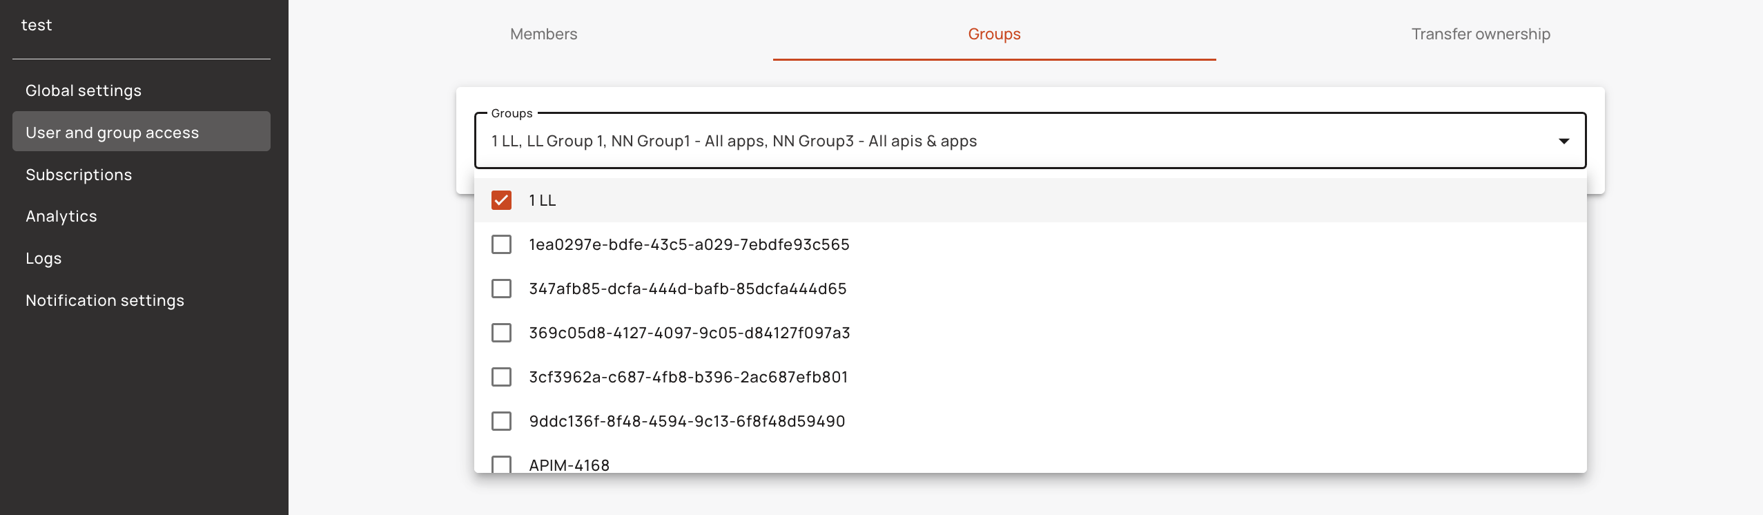Click the 1 LL option label
This screenshot has height=515, width=1763.
pos(543,200)
